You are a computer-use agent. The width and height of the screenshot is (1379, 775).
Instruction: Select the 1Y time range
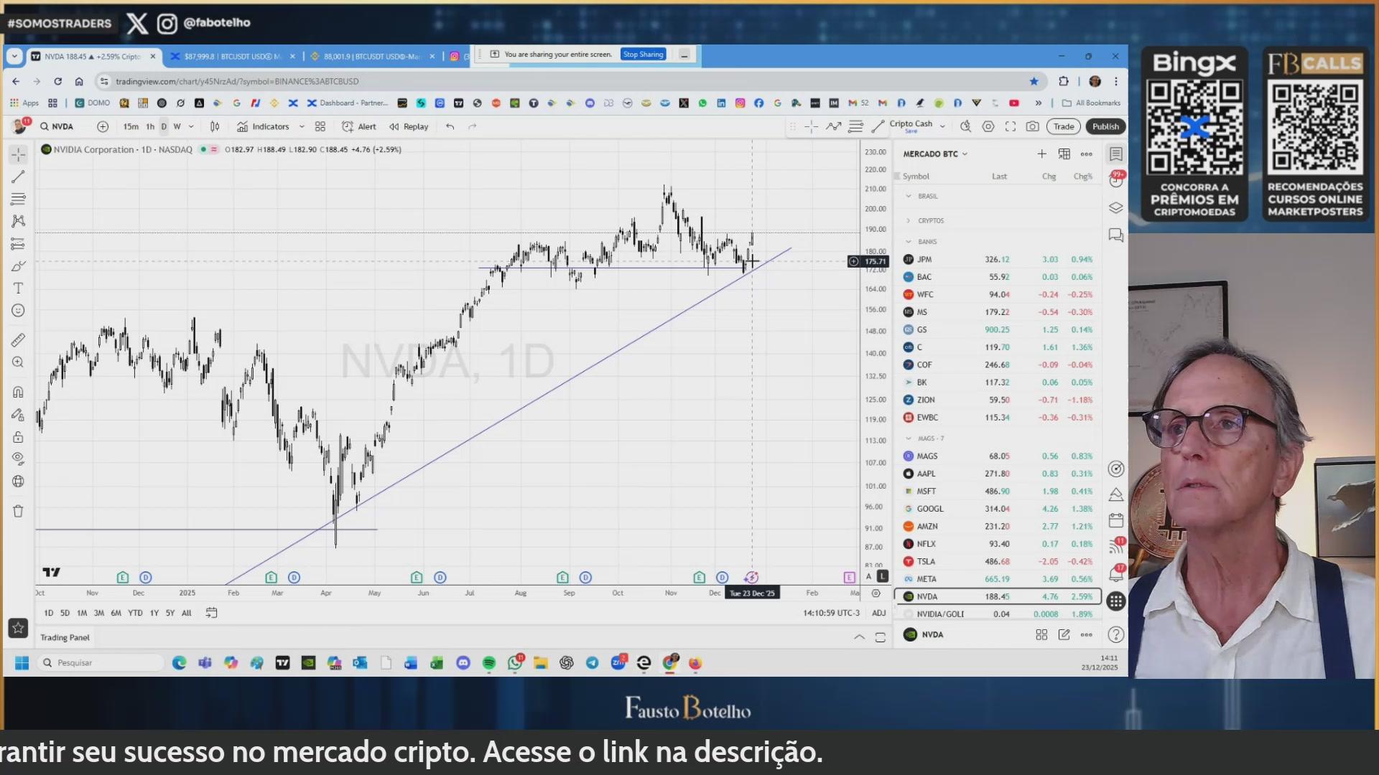point(154,613)
